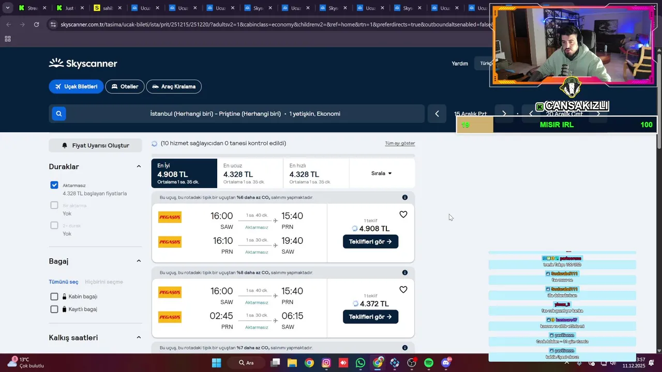Image resolution: width=662 pixels, height=372 pixels.
Task: View site information icon in address bar
Action: click(53, 24)
